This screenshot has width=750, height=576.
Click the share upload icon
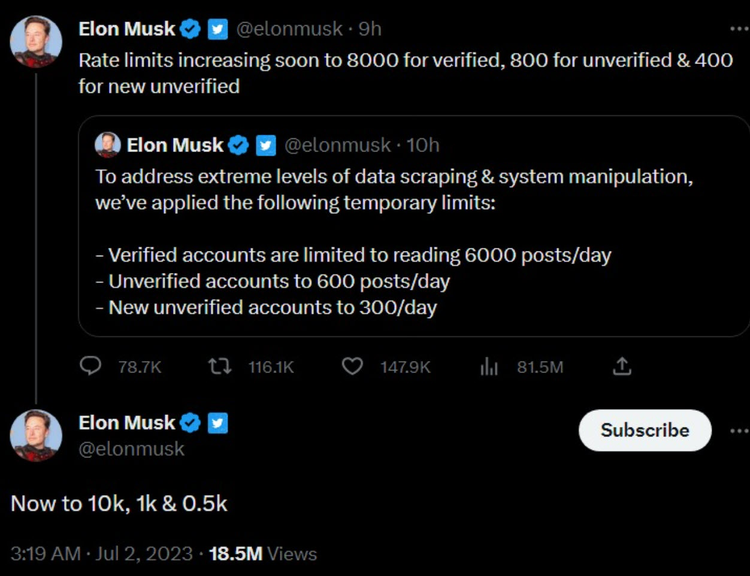point(622,366)
